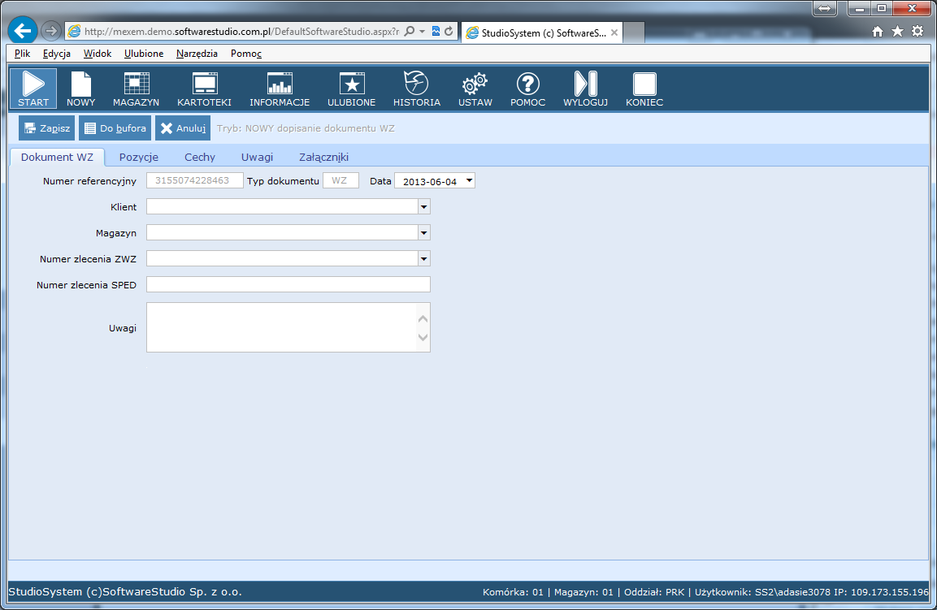
Task: Open address bar autocomplete dropdown arrow
Action: click(423, 31)
